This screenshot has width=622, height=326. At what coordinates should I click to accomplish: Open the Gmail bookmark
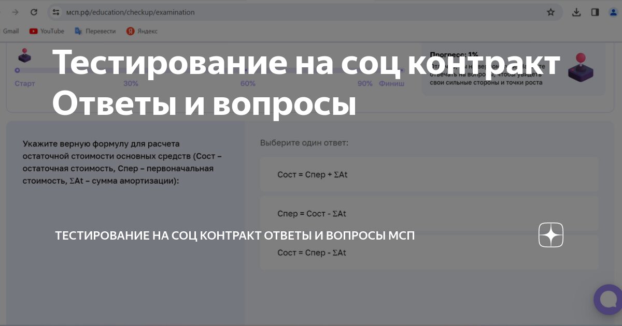click(x=10, y=31)
